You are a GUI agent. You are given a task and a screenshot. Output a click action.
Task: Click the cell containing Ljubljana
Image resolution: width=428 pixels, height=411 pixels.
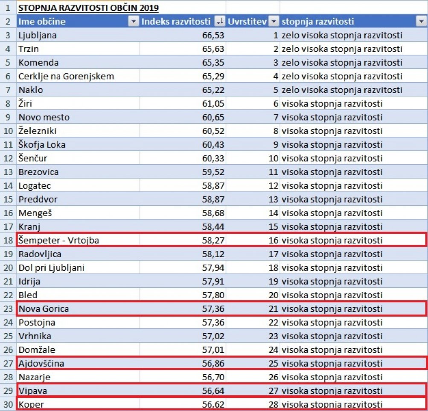(x=79, y=35)
